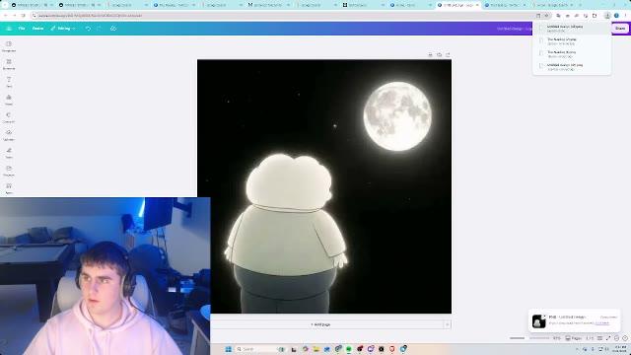Open the Elements panel in the sidebar

(x=9, y=64)
